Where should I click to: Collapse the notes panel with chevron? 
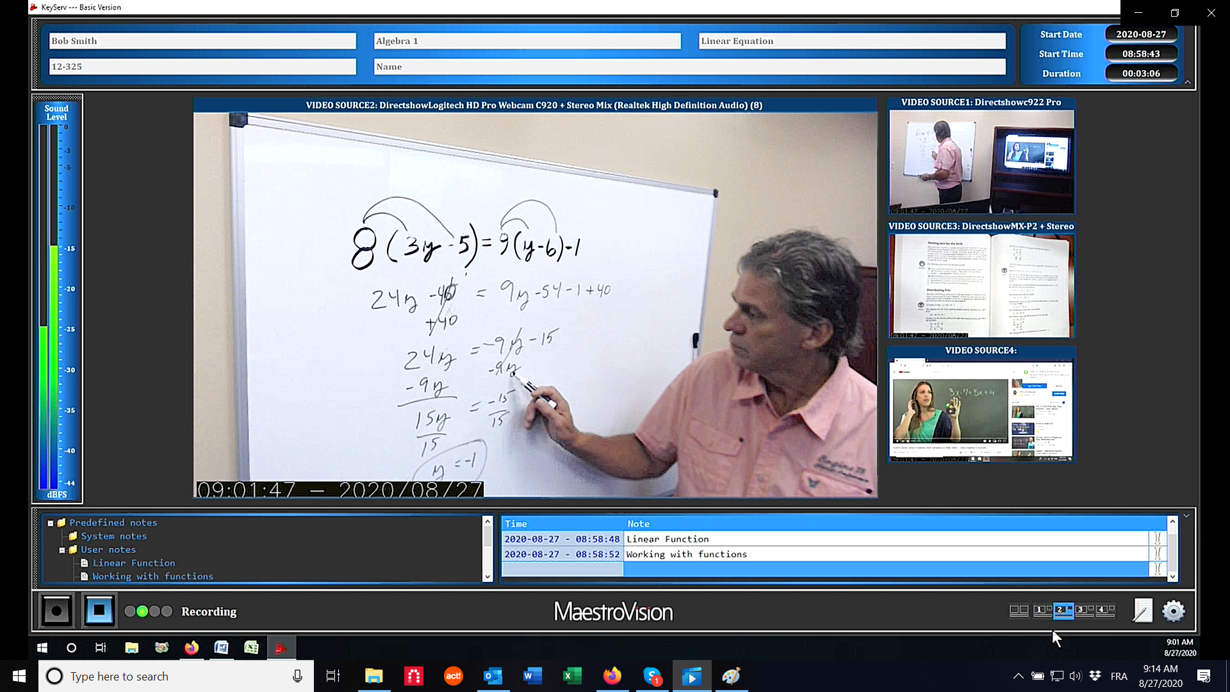[x=1186, y=516]
